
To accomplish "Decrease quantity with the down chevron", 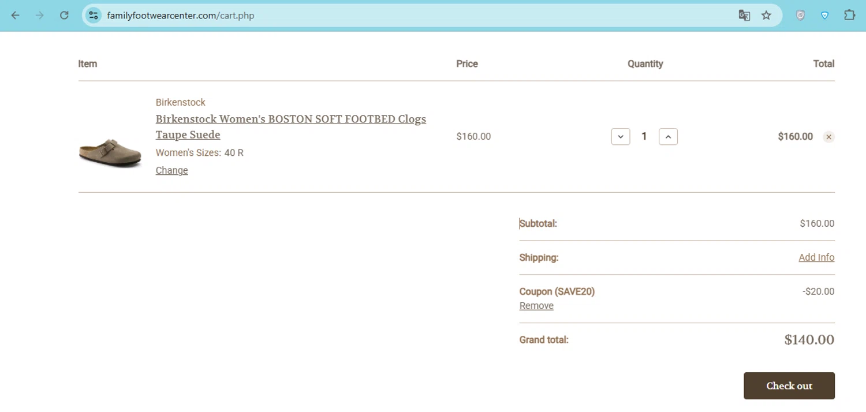I will (621, 137).
